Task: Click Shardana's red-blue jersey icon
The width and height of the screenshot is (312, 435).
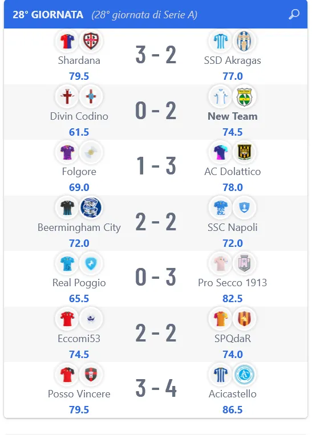Action: tap(67, 41)
